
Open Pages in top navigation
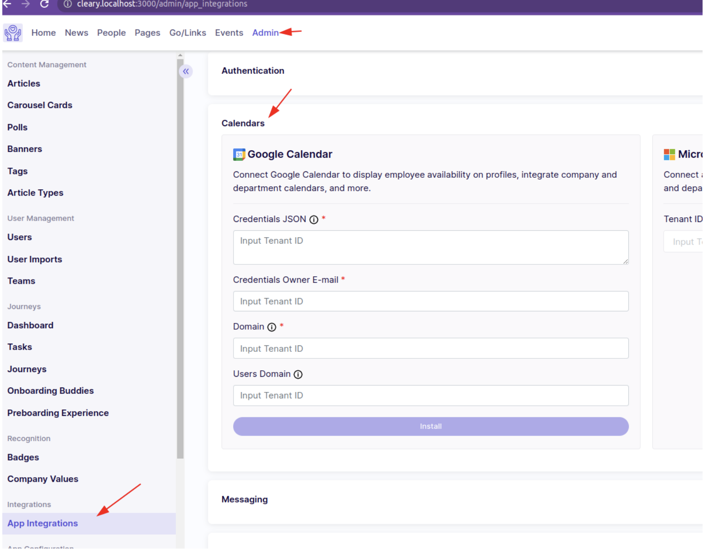coord(147,33)
